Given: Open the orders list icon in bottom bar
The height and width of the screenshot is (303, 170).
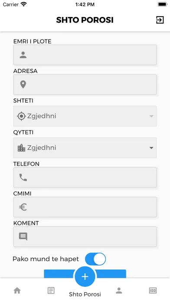Looking at the screenshot, I should click(x=51, y=290).
